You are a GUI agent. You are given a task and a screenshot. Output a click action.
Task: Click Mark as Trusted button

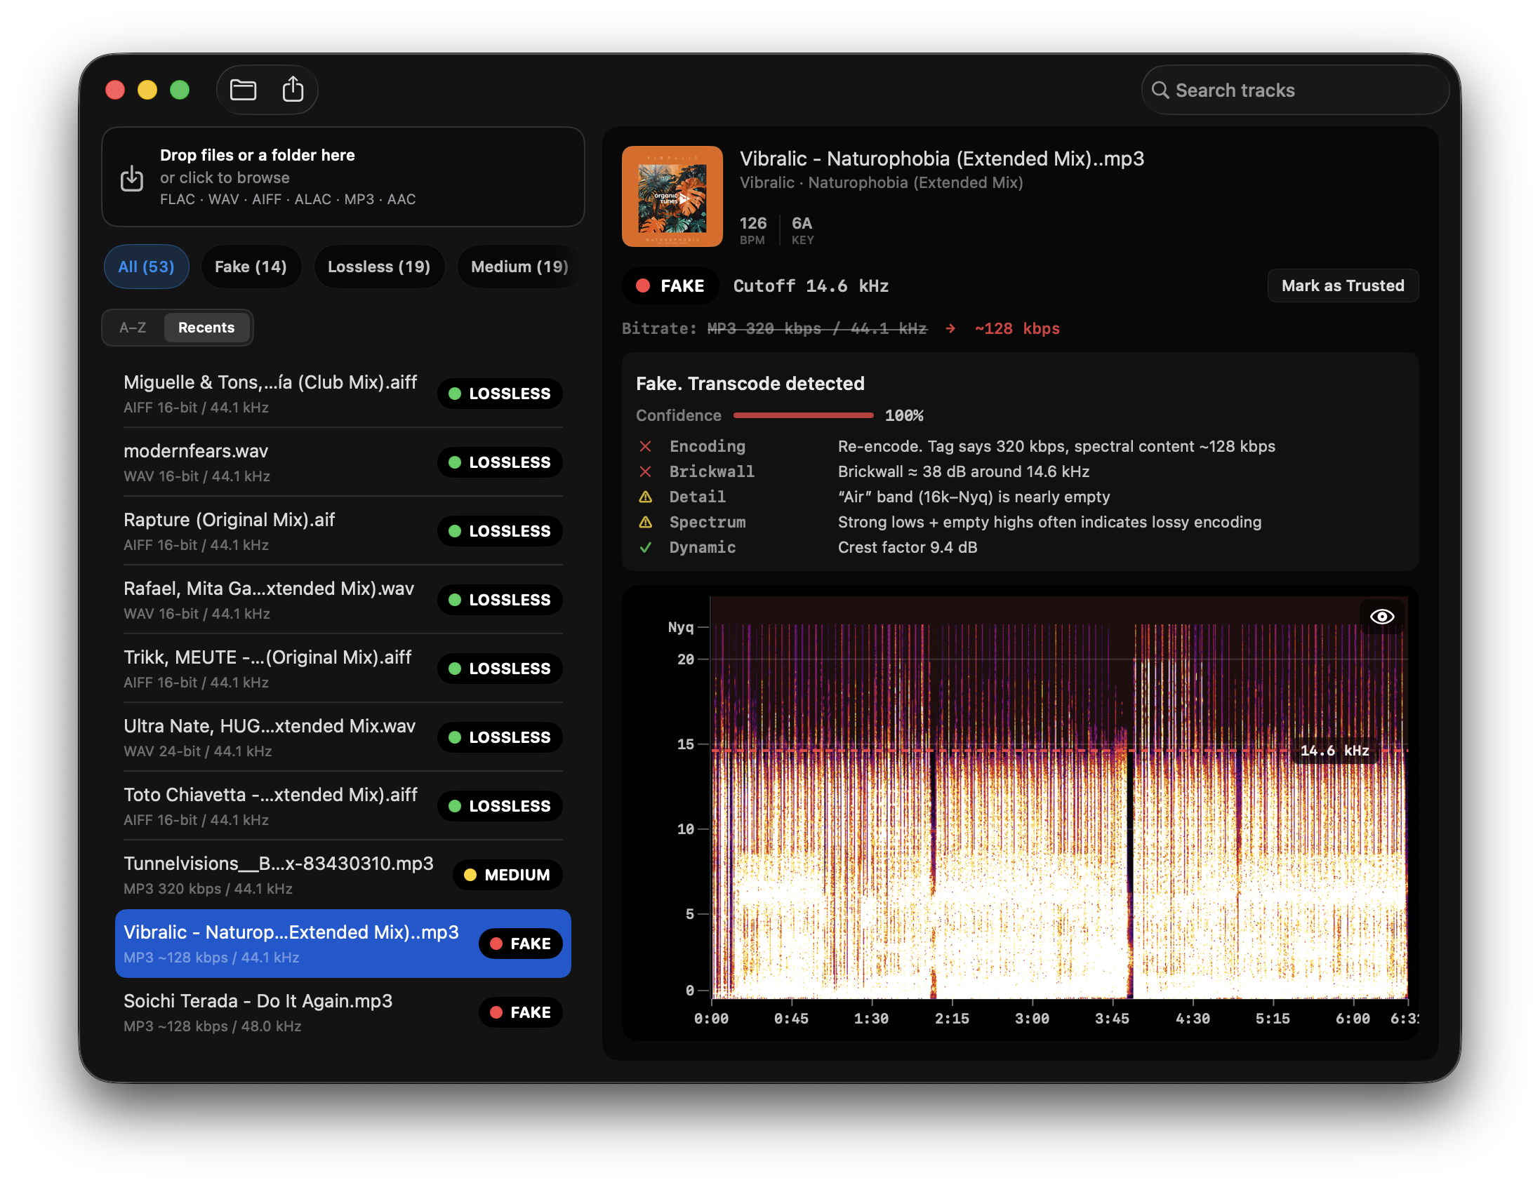pyautogui.click(x=1343, y=286)
